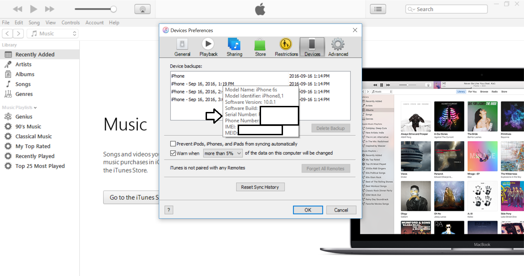The width and height of the screenshot is (524, 276).
Task: Select the first iPhone backup entry
Action: tap(260, 76)
